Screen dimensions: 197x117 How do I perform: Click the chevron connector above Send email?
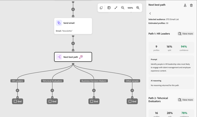(73, 16)
